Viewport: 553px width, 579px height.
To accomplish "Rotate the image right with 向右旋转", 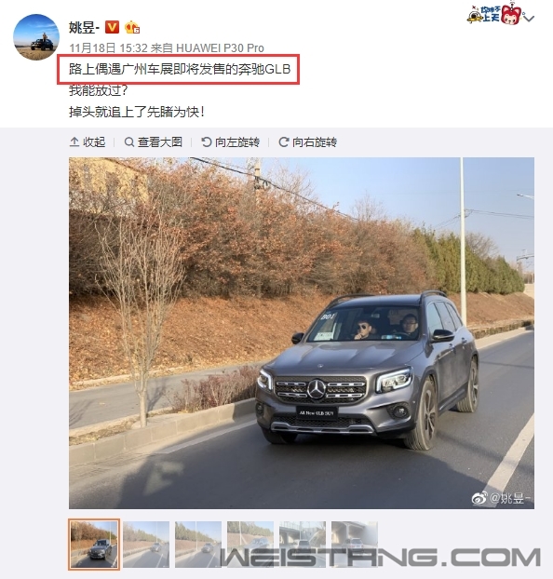I will pyautogui.click(x=308, y=142).
